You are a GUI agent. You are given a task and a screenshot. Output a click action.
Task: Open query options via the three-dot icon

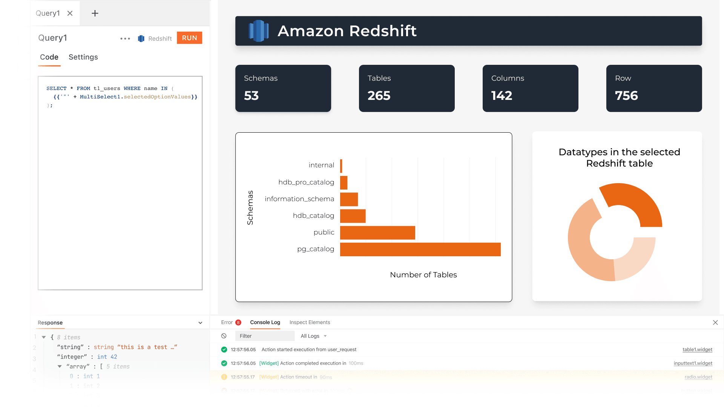(x=125, y=38)
